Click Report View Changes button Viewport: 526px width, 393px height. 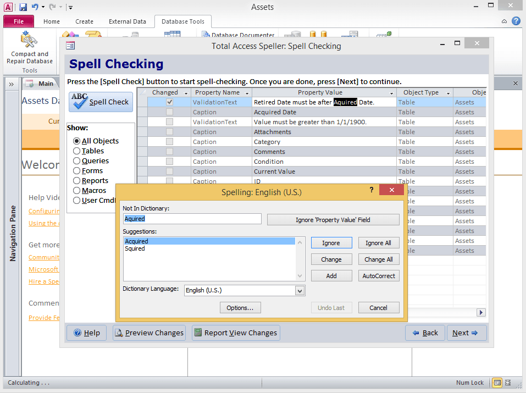pyautogui.click(x=236, y=333)
